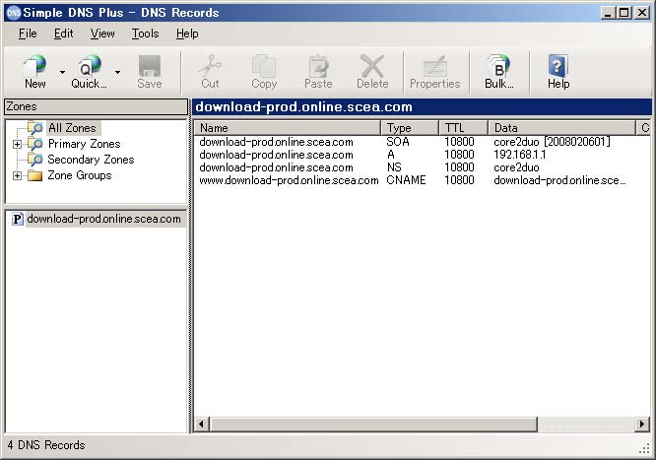Select the A record type cell

[x=391, y=155]
